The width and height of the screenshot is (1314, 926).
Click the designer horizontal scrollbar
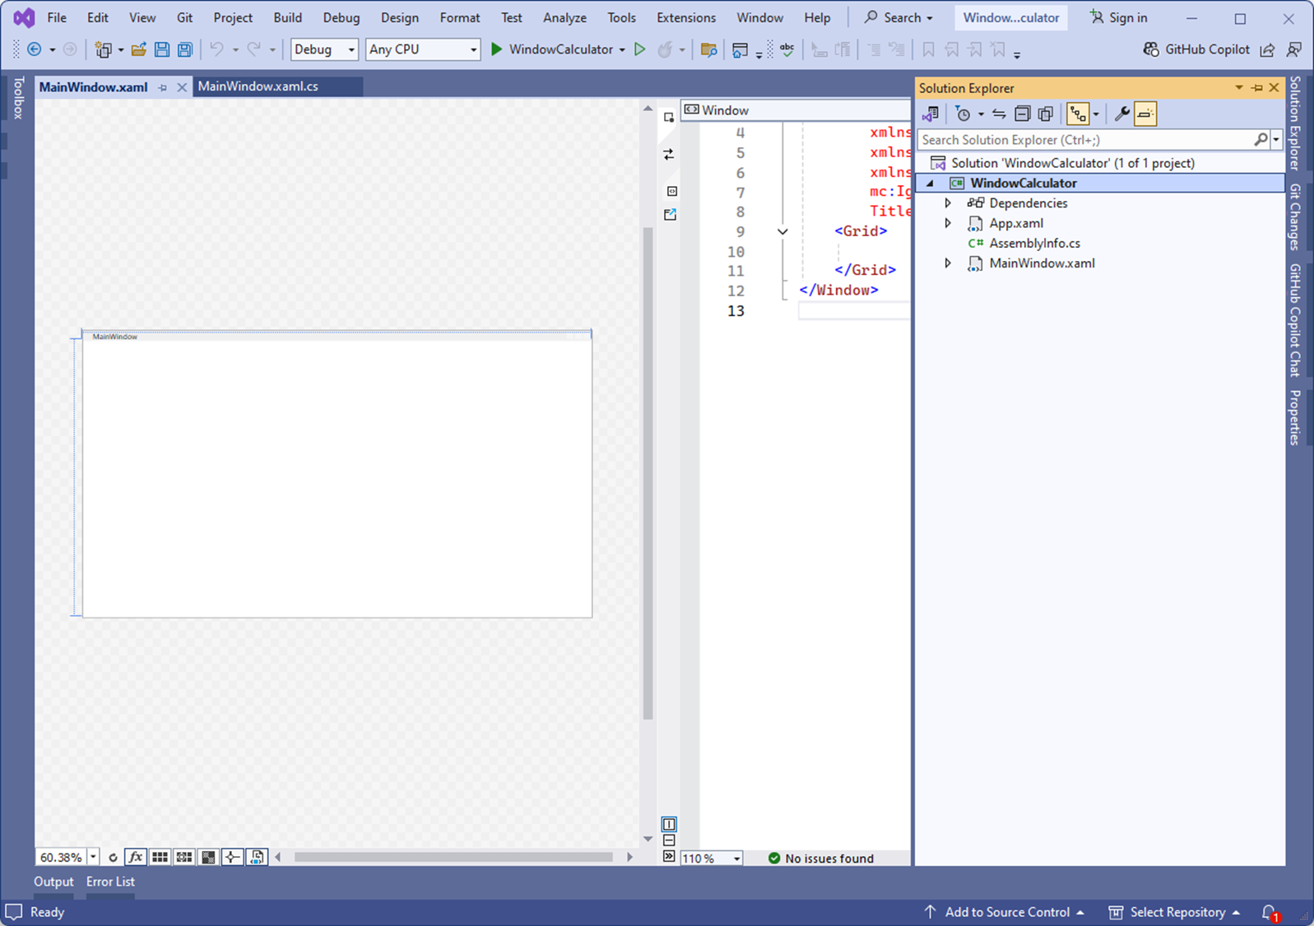click(x=453, y=857)
